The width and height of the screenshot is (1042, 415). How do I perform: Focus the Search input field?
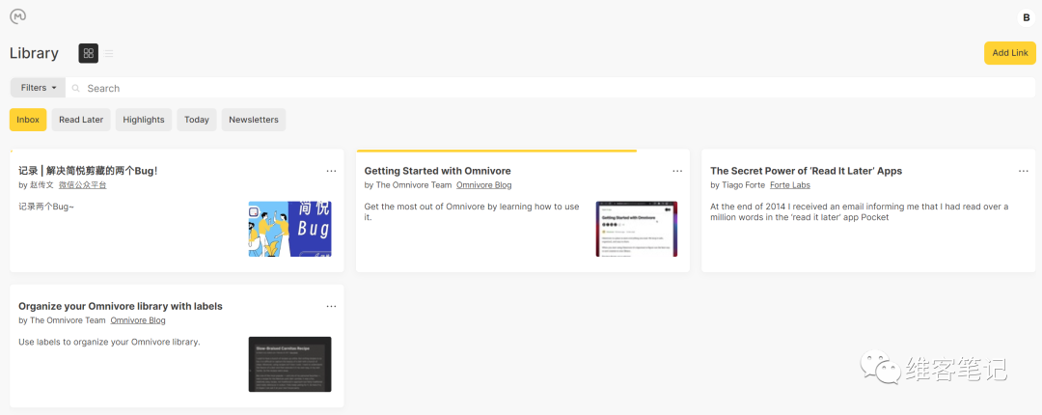point(550,88)
